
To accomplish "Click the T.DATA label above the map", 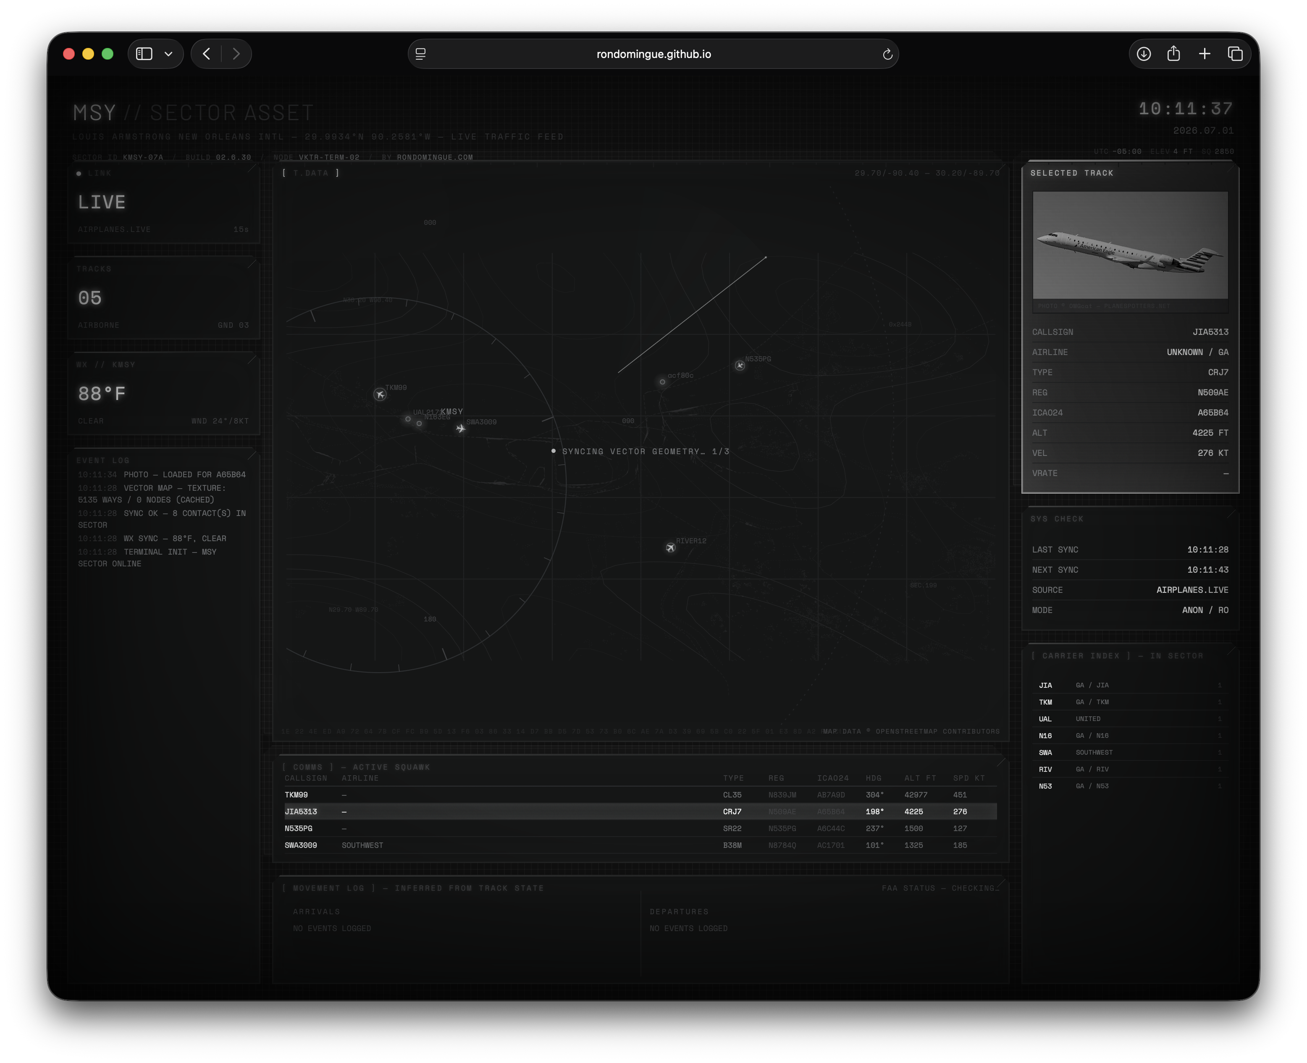I will click(x=310, y=173).
